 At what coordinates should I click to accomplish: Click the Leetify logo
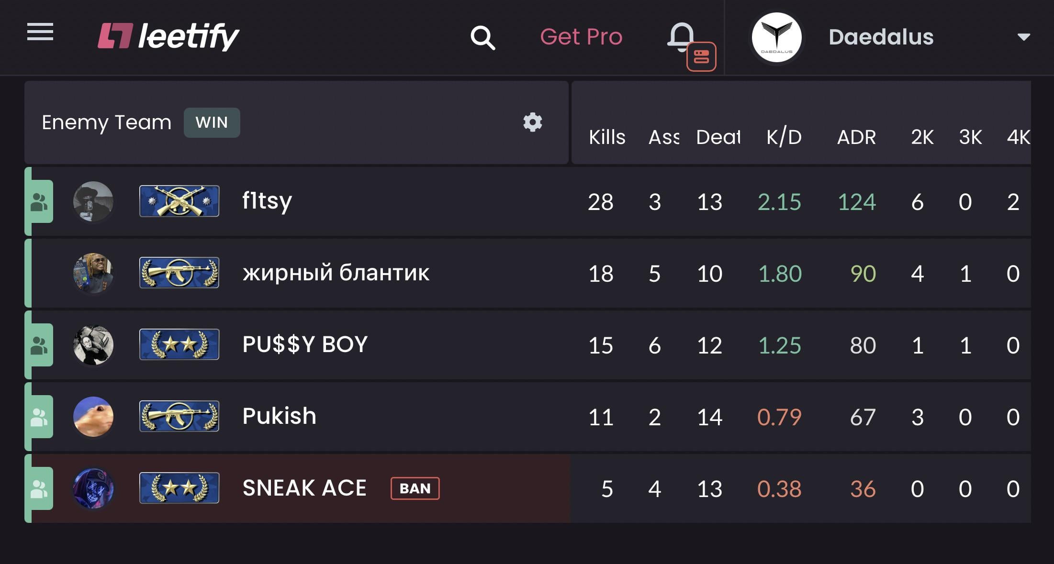168,36
